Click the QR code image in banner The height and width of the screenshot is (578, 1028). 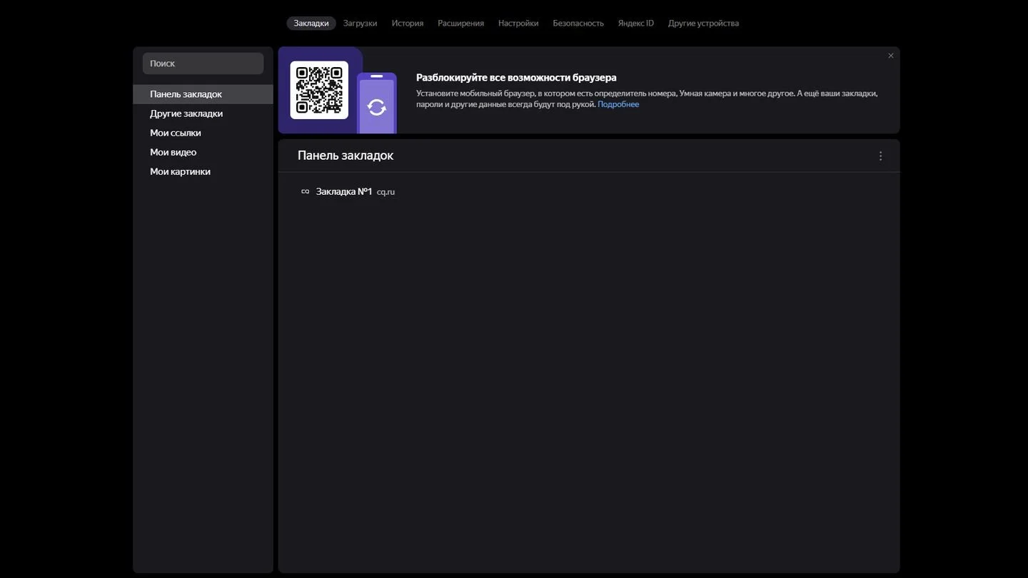coord(319,90)
